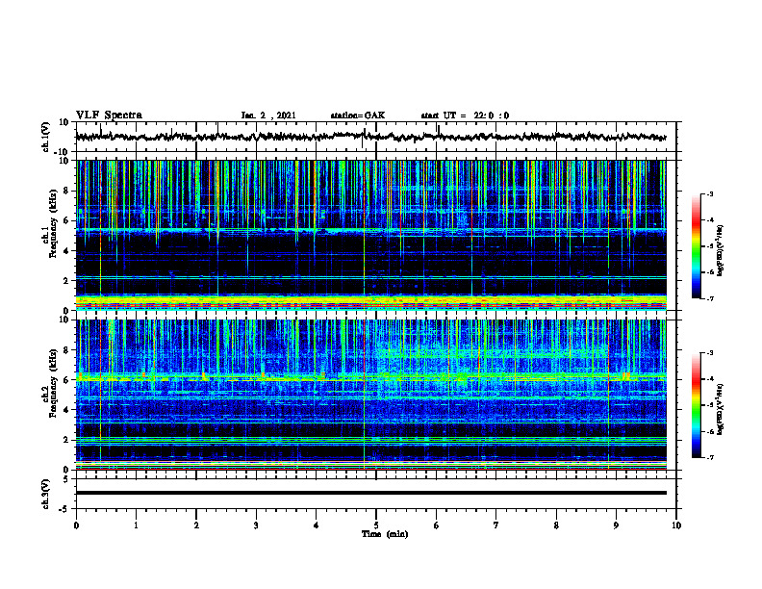
Task: Click the ch.1 voltage waveform trace
Action: pos(370,137)
